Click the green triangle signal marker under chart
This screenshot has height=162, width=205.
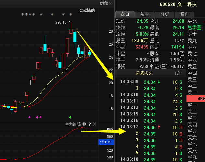tap(70, 117)
